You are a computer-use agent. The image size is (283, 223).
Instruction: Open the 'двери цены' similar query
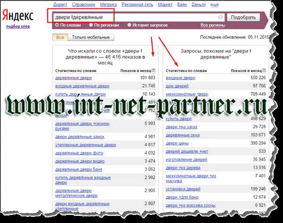(177, 143)
